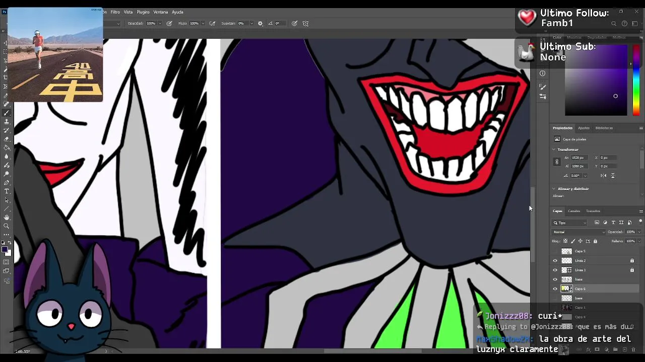
Task: Open the Info panel icon
Action: click(542, 73)
